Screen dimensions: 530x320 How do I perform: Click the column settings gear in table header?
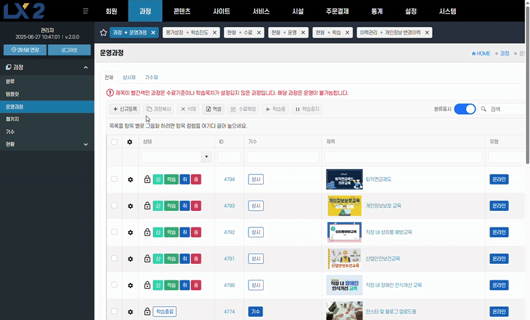click(130, 142)
